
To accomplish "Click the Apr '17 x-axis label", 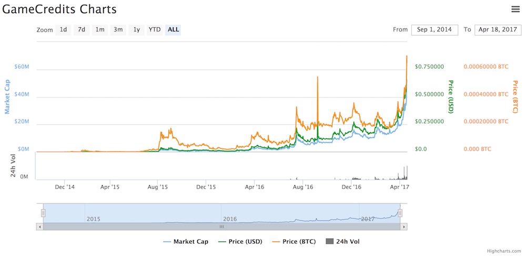I will coord(400,187).
